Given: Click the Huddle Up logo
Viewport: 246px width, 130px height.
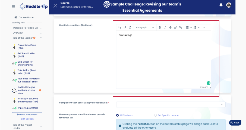Looking at the screenshot, I should (x=33, y=7).
